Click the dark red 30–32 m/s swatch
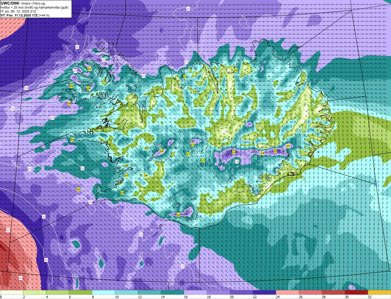Viewport: 391px width, 299px height. point(356,292)
